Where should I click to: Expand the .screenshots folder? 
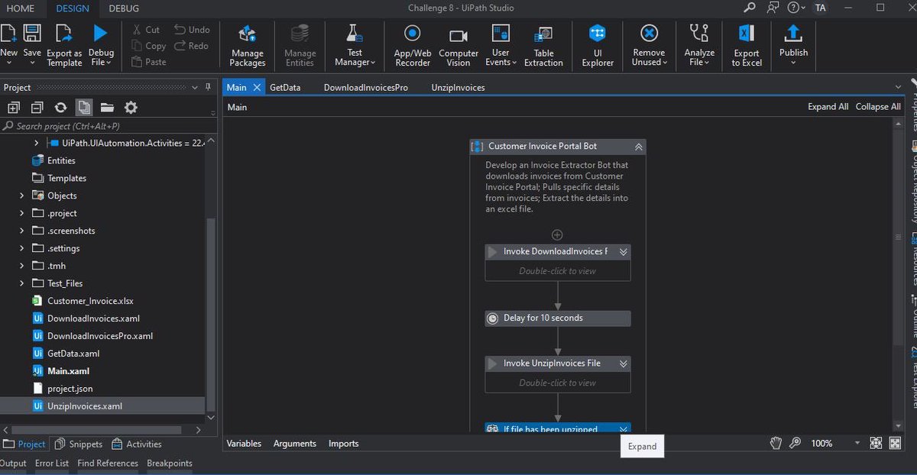[22, 231]
